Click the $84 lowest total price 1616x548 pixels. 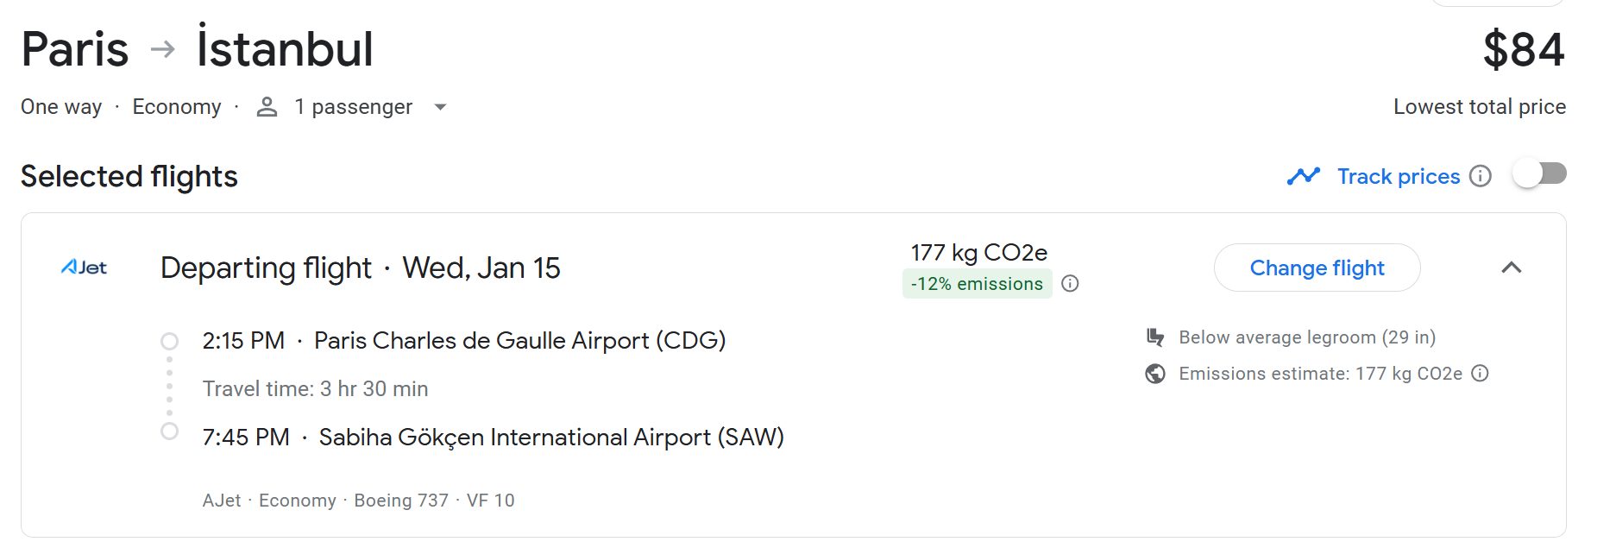pos(1524,49)
